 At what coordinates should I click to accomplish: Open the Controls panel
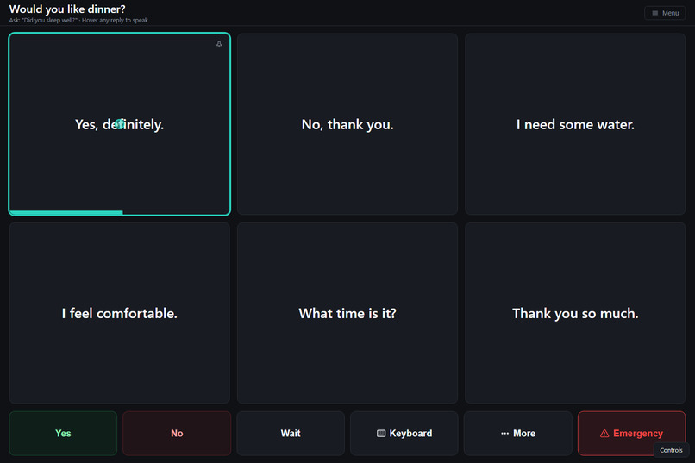click(x=671, y=450)
